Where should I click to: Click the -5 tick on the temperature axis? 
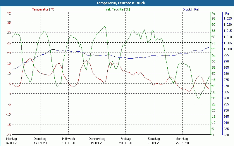(9, 104)
